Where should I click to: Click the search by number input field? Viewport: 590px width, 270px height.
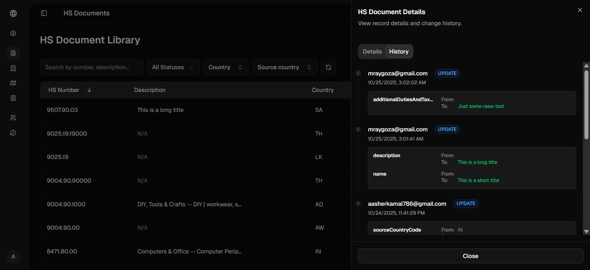click(x=92, y=67)
